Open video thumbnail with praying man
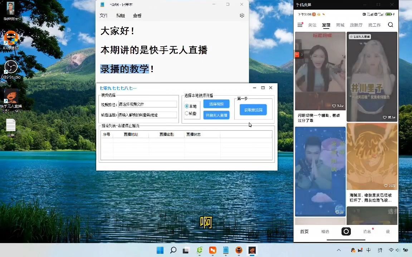This screenshot has width=412, height=257. click(320, 171)
